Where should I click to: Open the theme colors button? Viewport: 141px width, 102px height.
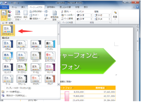click(x=10, y=11)
